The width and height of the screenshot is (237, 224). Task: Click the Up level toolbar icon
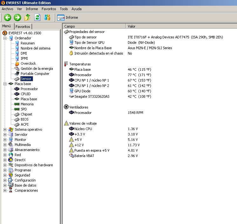(x=27, y=17)
